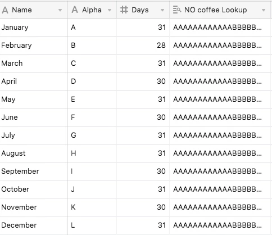Screen dimensions: 272x235
Task: Select the Days cell for April
Action: [x=143, y=82]
